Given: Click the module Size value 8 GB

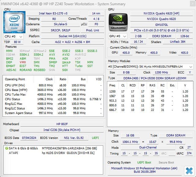Looking at the screenshot, I should pyautogui.click(x=126, y=73).
